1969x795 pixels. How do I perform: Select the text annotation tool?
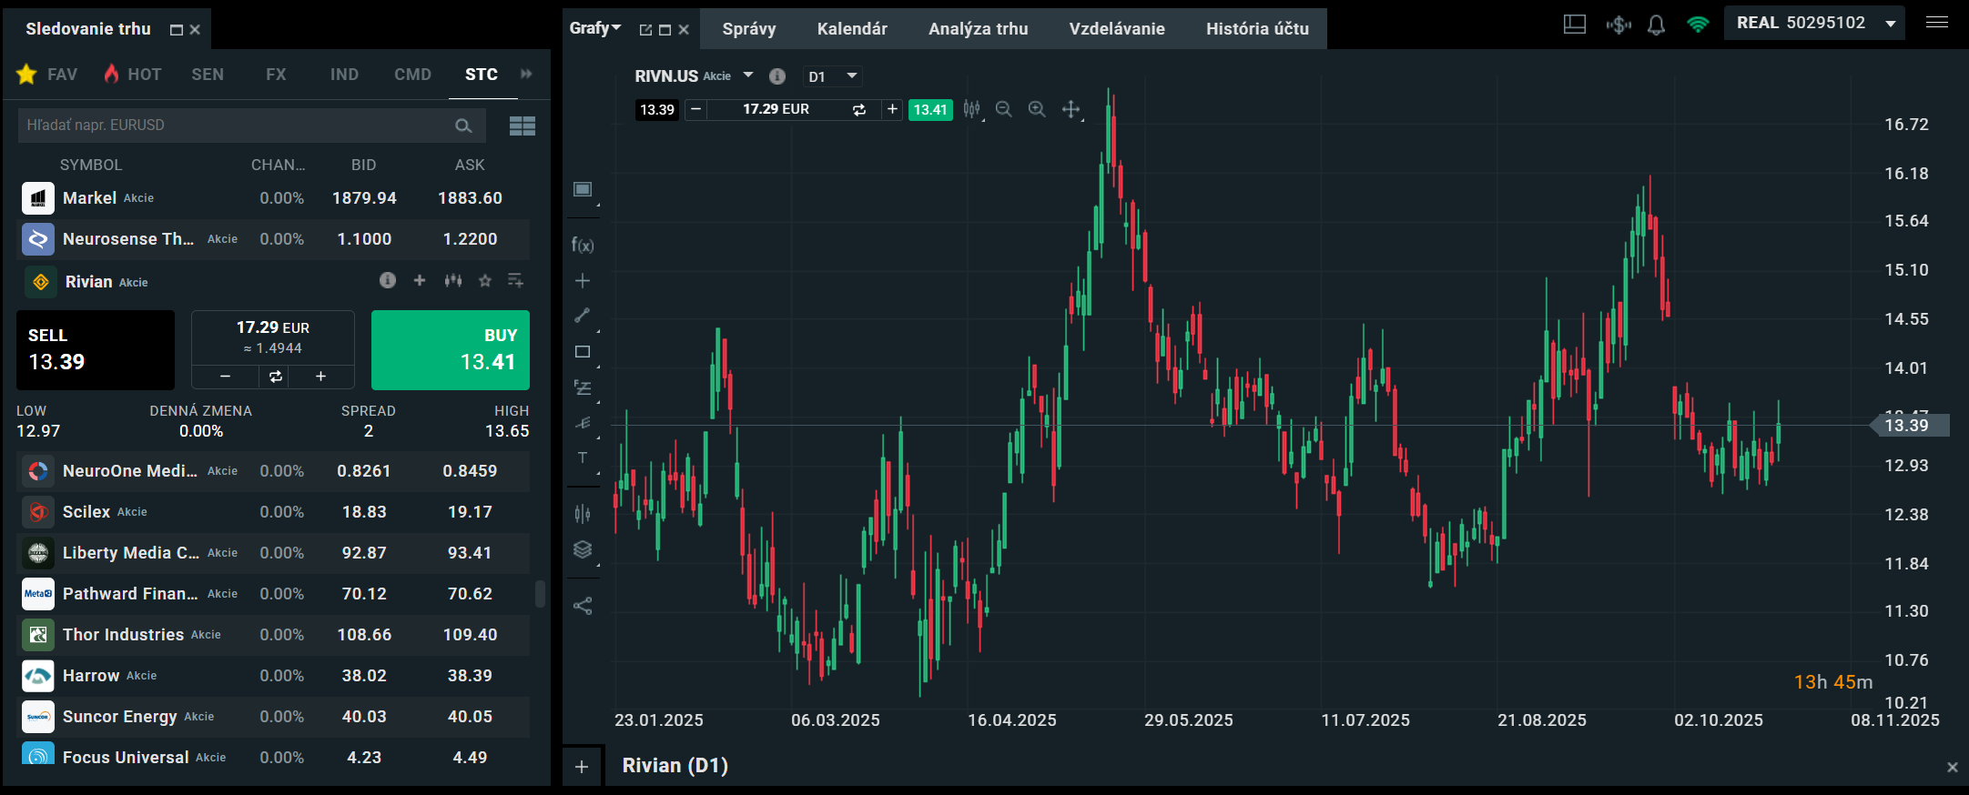point(583,458)
